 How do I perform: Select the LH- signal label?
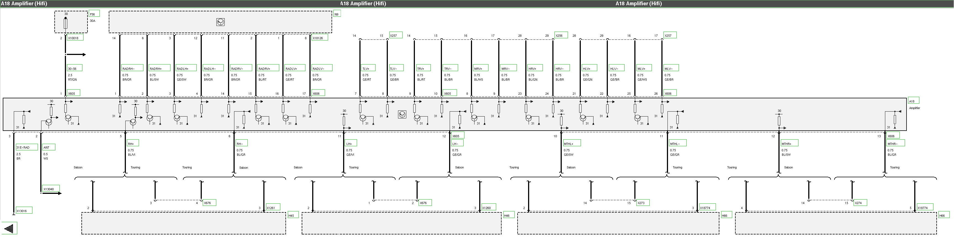[457, 143]
